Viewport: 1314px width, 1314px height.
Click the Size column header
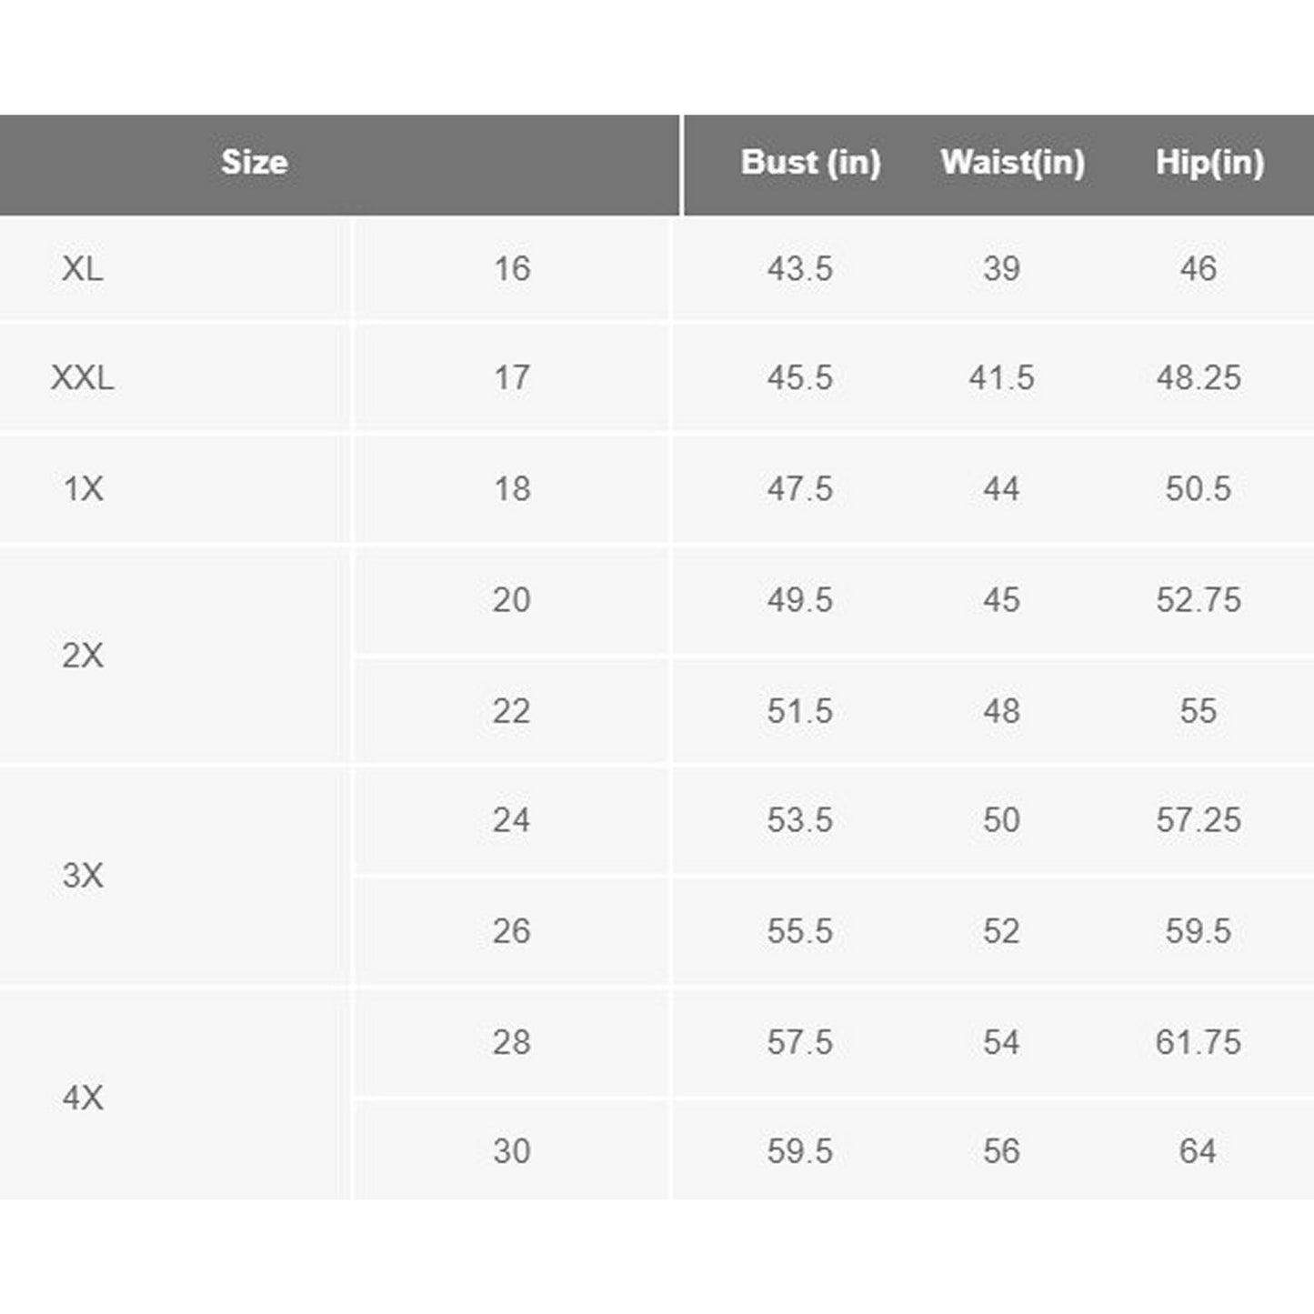(x=255, y=163)
